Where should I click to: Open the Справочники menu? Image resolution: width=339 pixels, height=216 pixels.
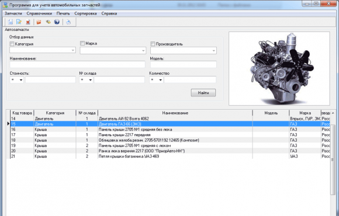(x=39, y=13)
